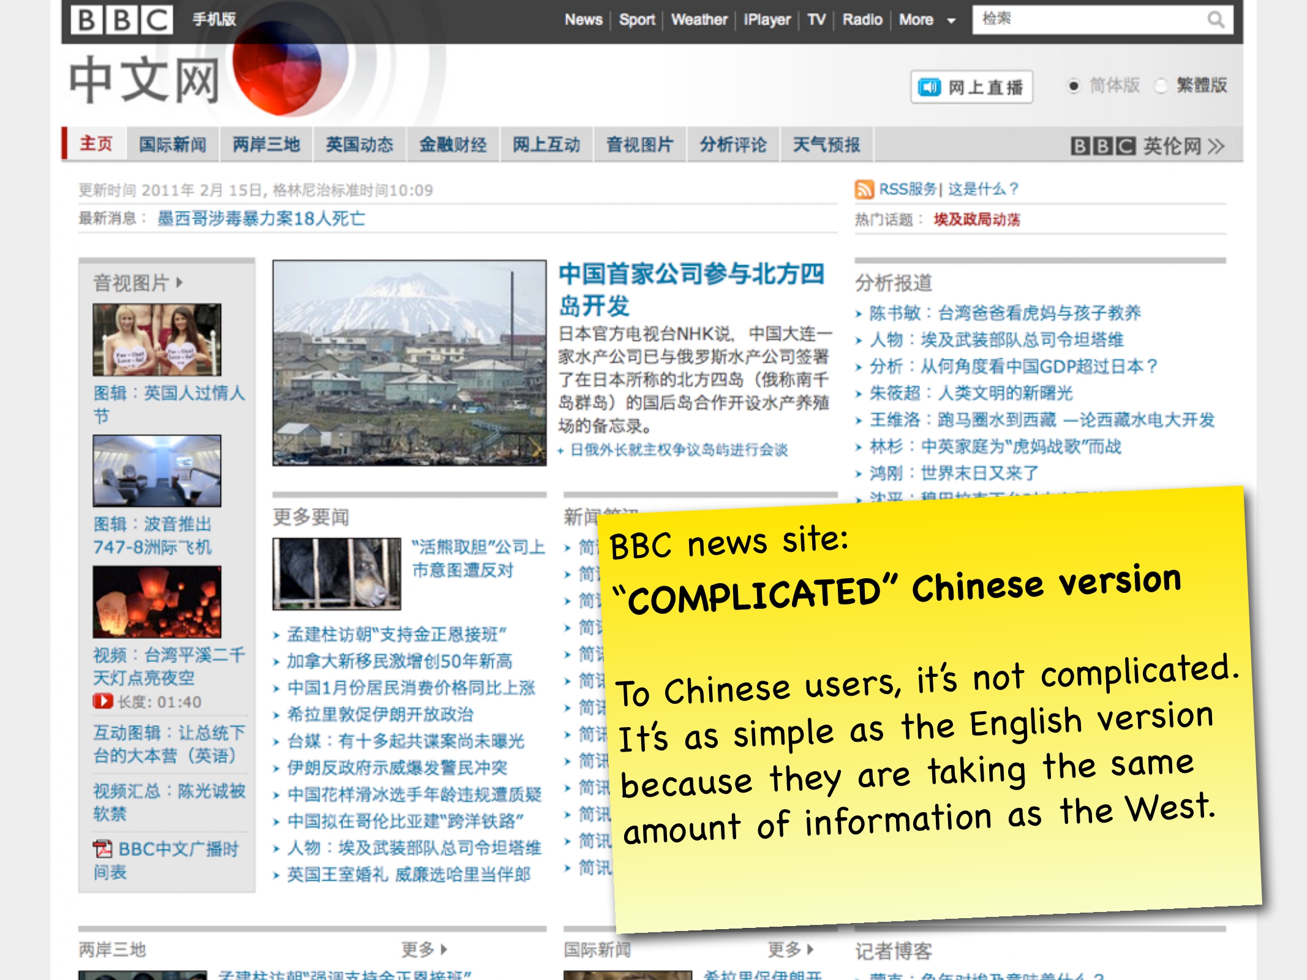Viewport: 1307px width, 980px height.
Task: Open latest news 墨西哥涉毒暴力案18人死亡
Action: coord(262,218)
